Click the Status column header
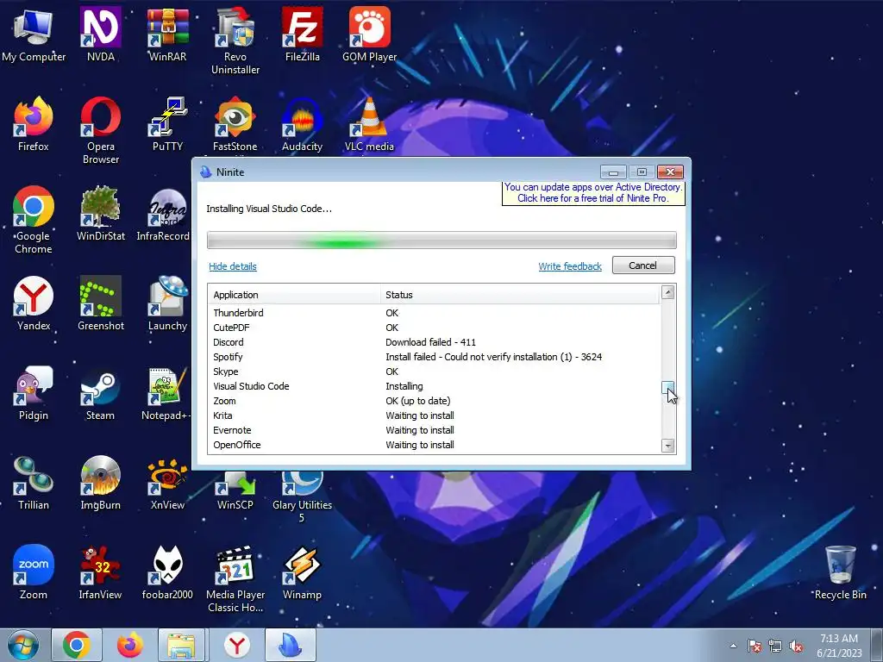This screenshot has height=662, width=883. tap(520, 295)
